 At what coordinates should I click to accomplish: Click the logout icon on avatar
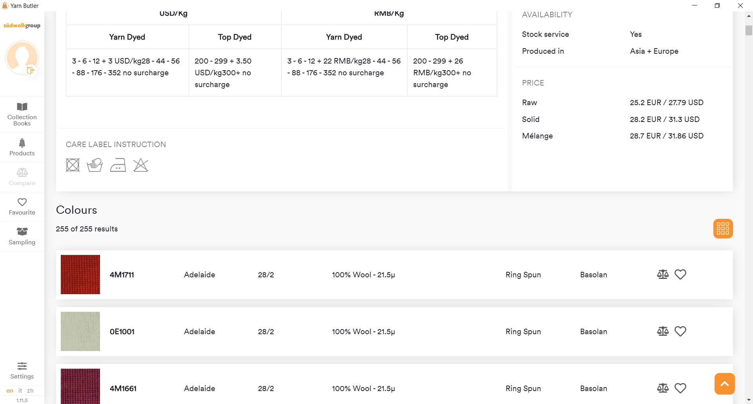[x=31, y=70]
